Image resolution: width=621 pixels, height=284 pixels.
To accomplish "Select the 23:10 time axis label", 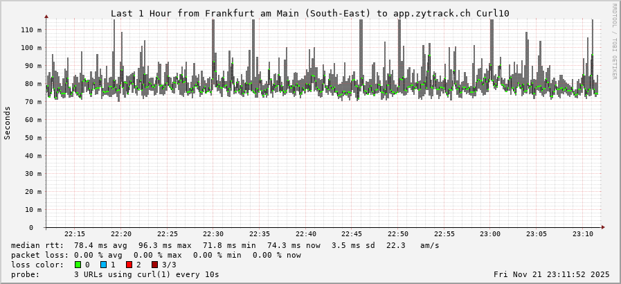I will (x=582, y=234).
